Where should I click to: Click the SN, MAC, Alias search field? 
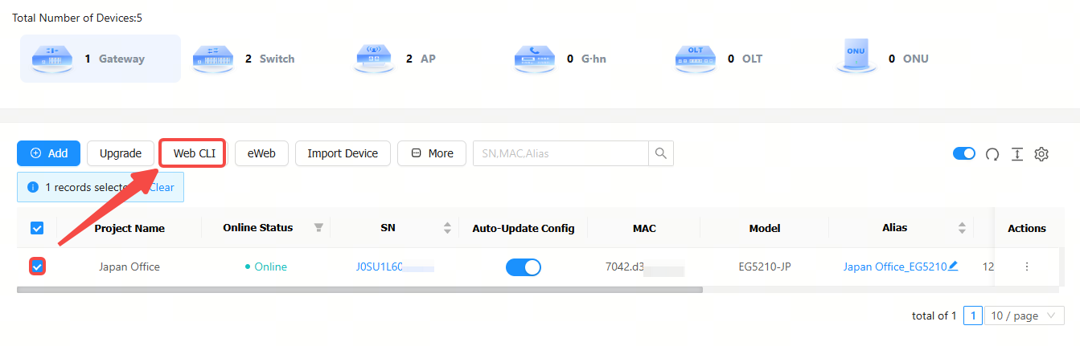[x=560, y=153]
